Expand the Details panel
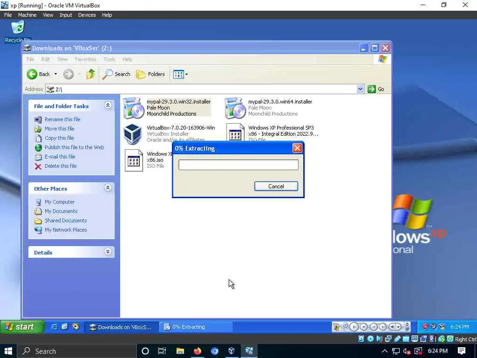The height and width of the screenshot is (358, 477). coord(108,252)
